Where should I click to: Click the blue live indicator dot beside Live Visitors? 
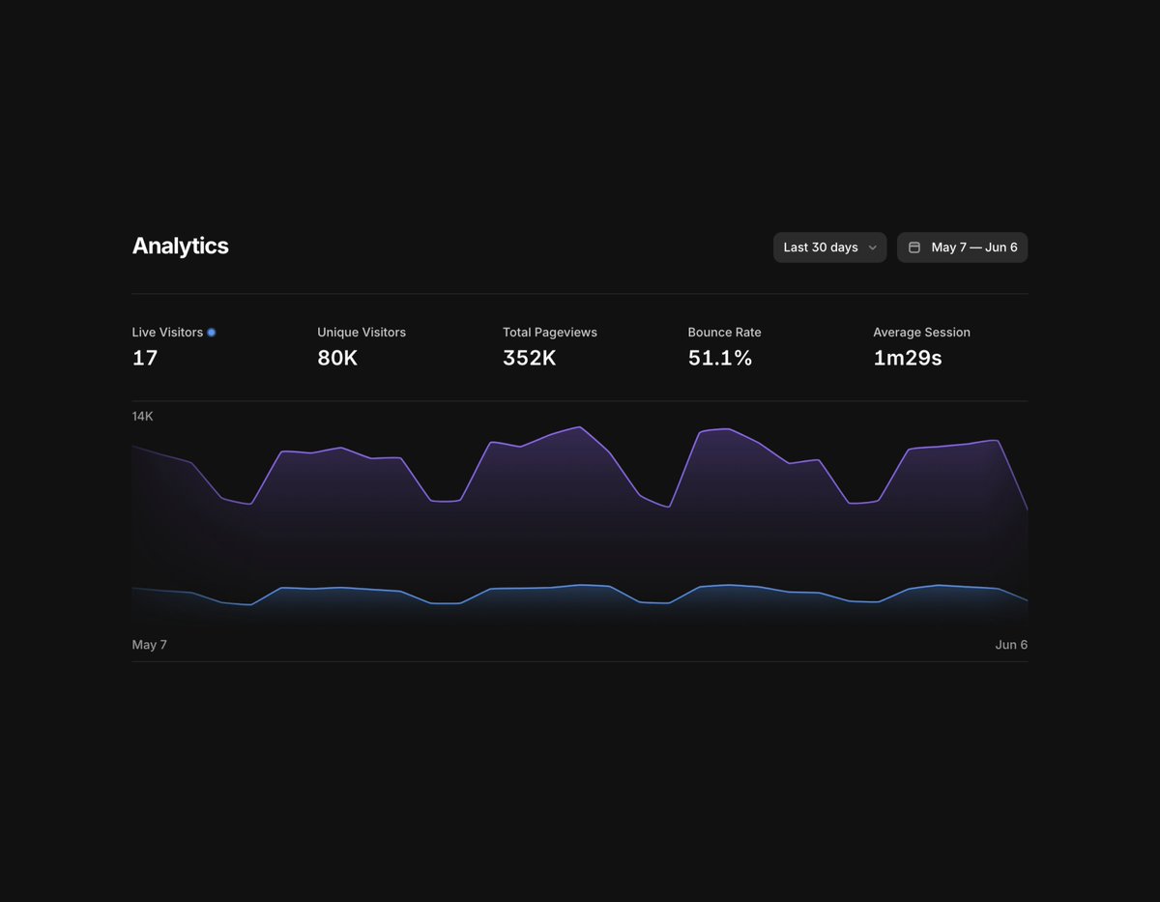(211, 332)
